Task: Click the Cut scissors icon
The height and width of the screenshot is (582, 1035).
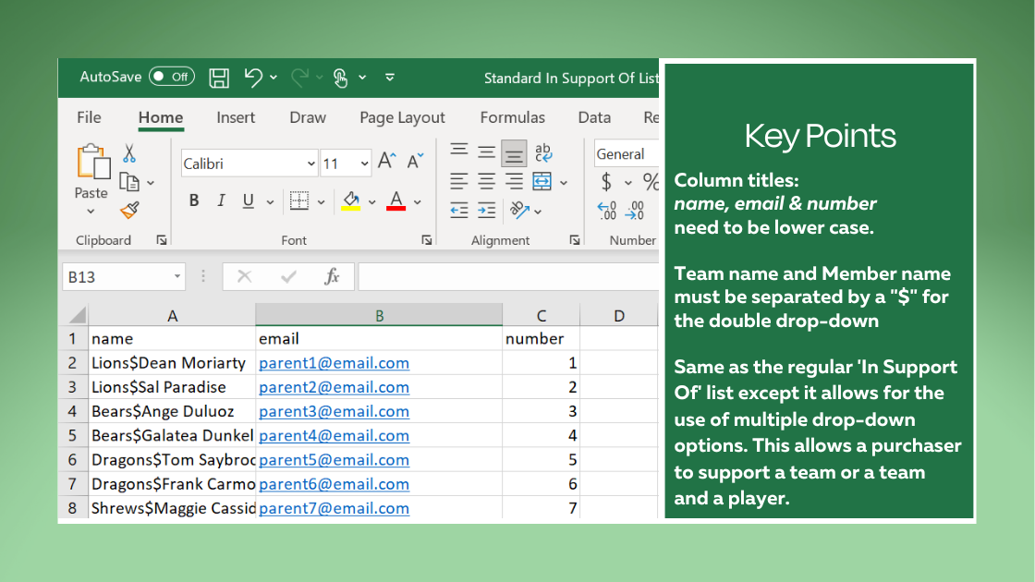Action: tap(129, 153)
